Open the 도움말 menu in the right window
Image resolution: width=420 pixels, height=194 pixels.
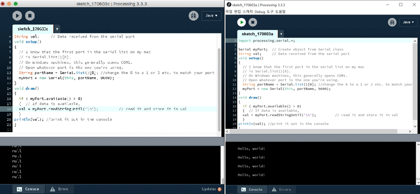click(x=280, y=11)
